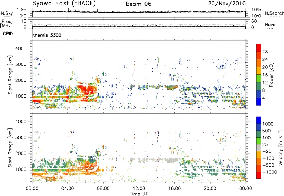Click the 'Nave' legend label
The height and width of the screenshot is (196, 284).
tap(270, 25)
